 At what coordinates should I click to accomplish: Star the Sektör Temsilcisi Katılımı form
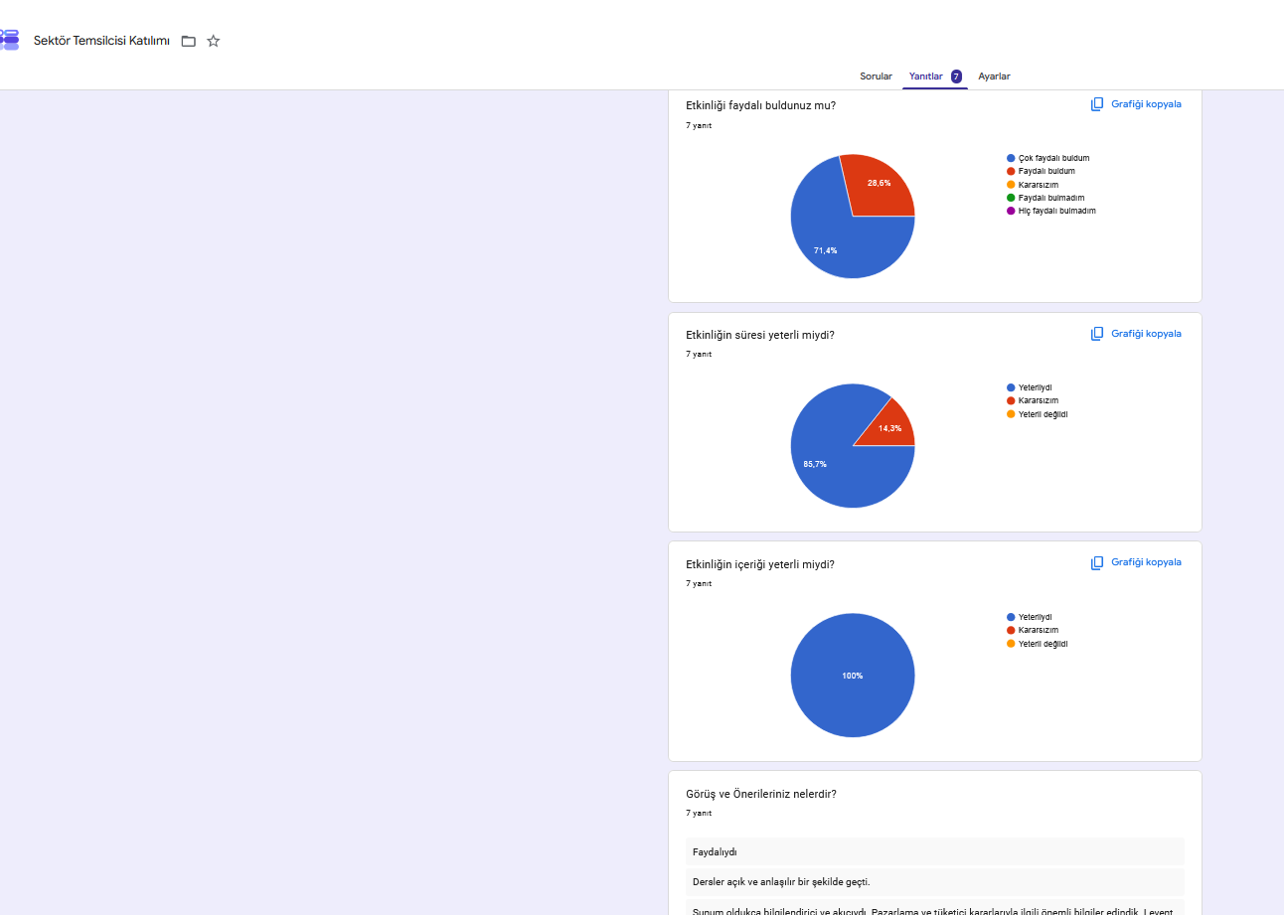[213, 41]
